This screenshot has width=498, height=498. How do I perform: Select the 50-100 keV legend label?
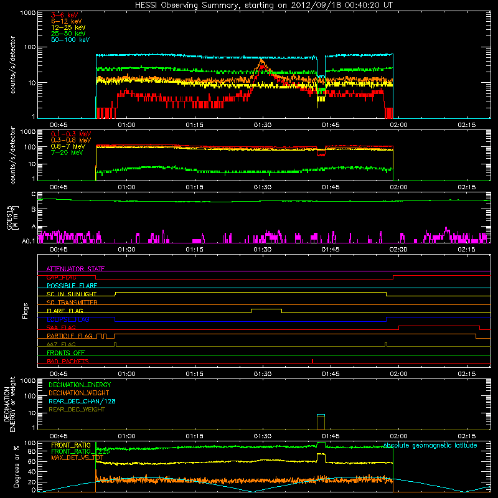pyautogui.click(x=70, y=40)
